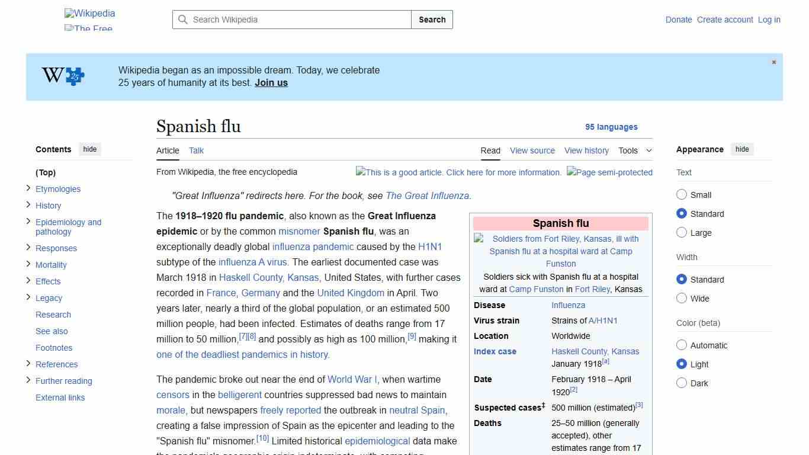This screenshot has width=809, height=455.
Task: Expand the Responses contents entry
Action: click(28, 248)
